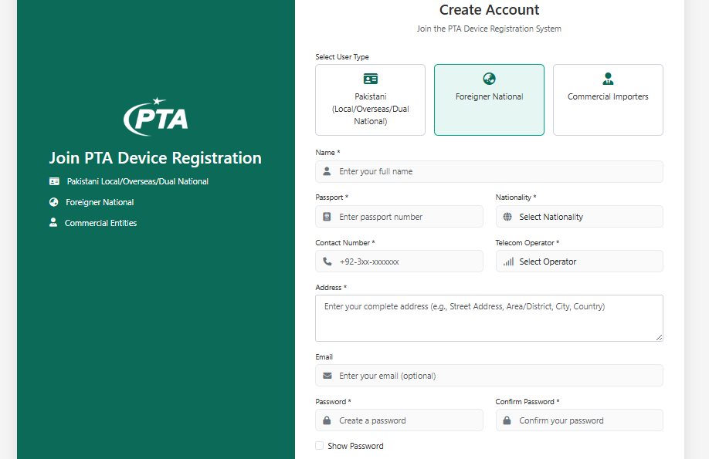Click Pakistani Local/Overseas/Dual National sidebar text
The image size is (709, 459).
click(x=137, y=181)
